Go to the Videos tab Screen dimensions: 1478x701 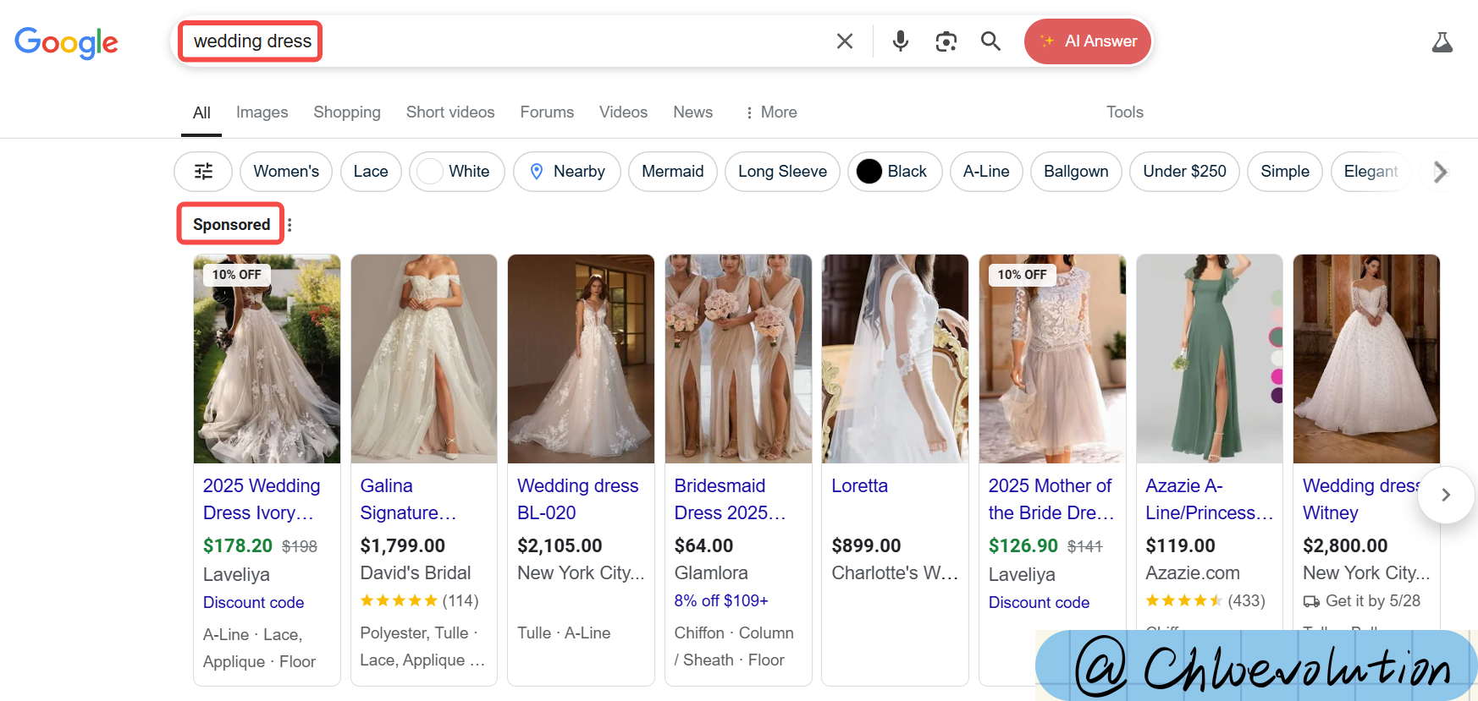623,112
